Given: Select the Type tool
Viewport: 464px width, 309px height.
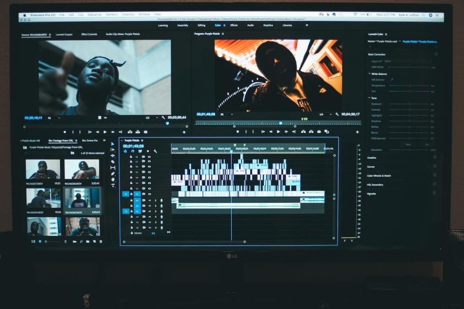Looking at the screenshot, I should [113, 185].
